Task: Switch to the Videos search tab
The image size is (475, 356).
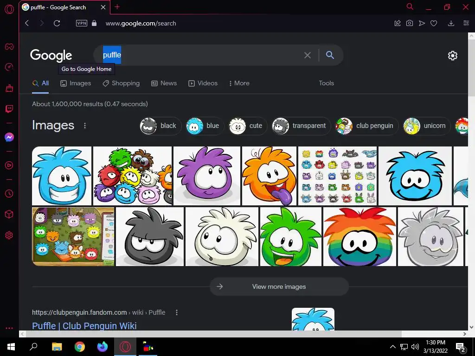Action: 203,83
